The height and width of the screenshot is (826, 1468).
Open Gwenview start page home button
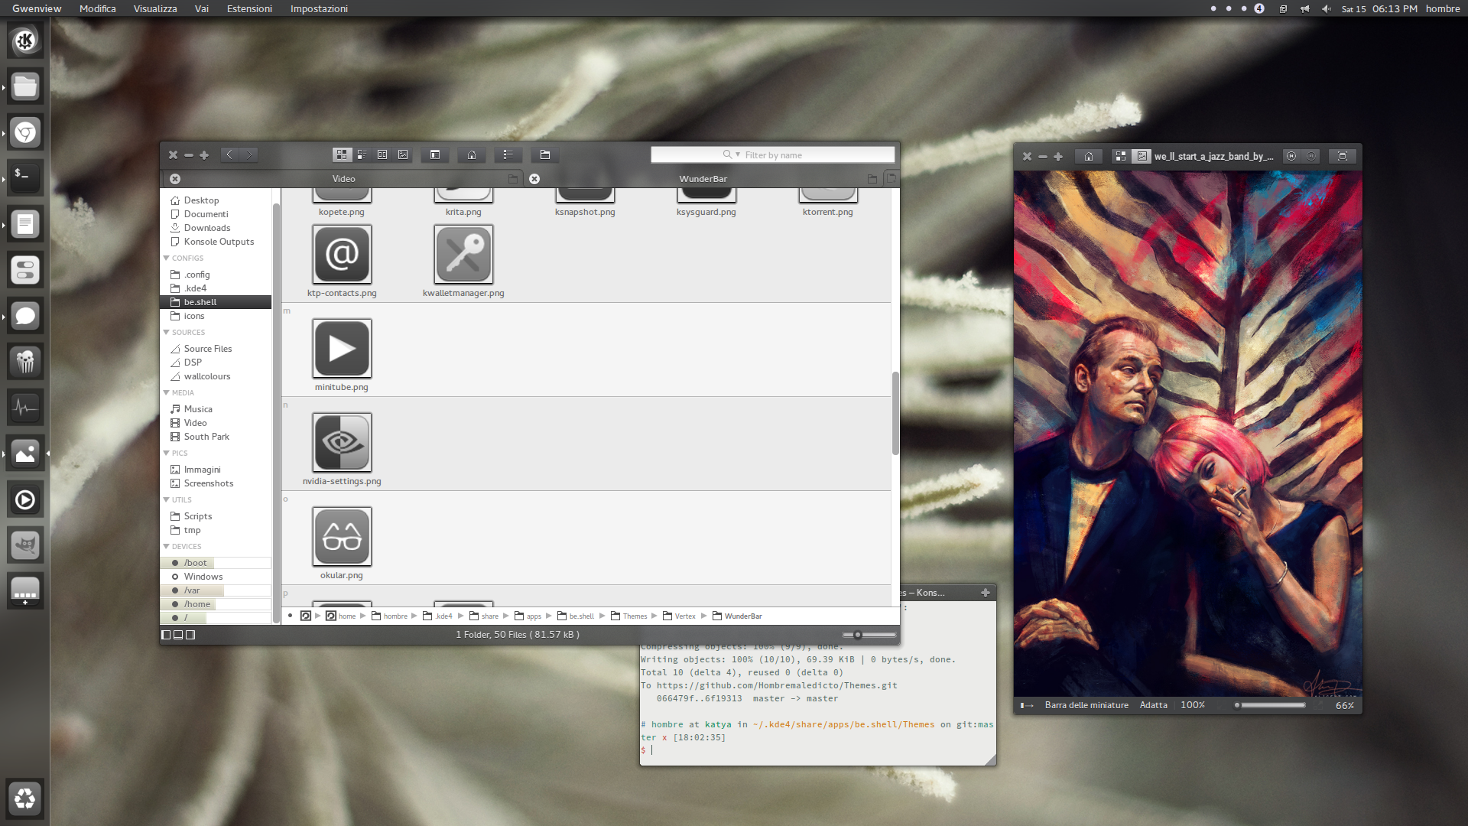1089,156
